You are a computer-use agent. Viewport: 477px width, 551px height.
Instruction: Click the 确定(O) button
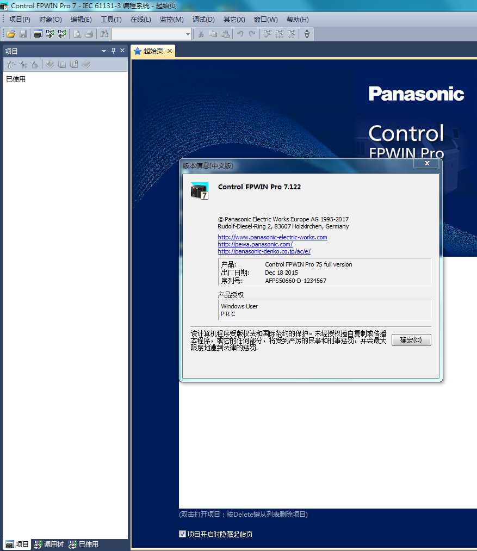411,340
